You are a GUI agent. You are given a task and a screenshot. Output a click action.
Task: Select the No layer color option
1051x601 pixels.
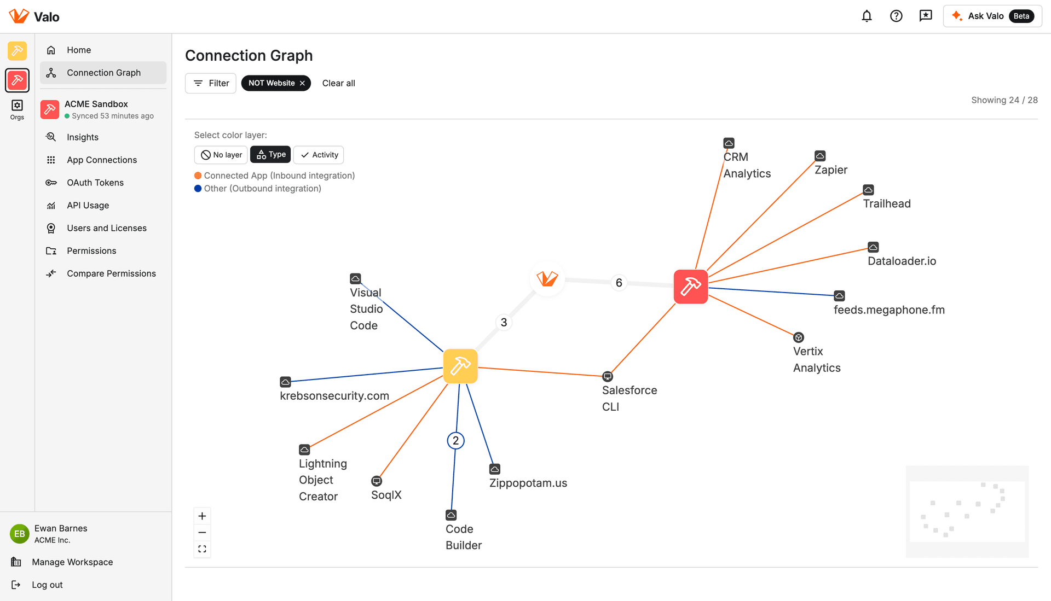coord(221,155)
